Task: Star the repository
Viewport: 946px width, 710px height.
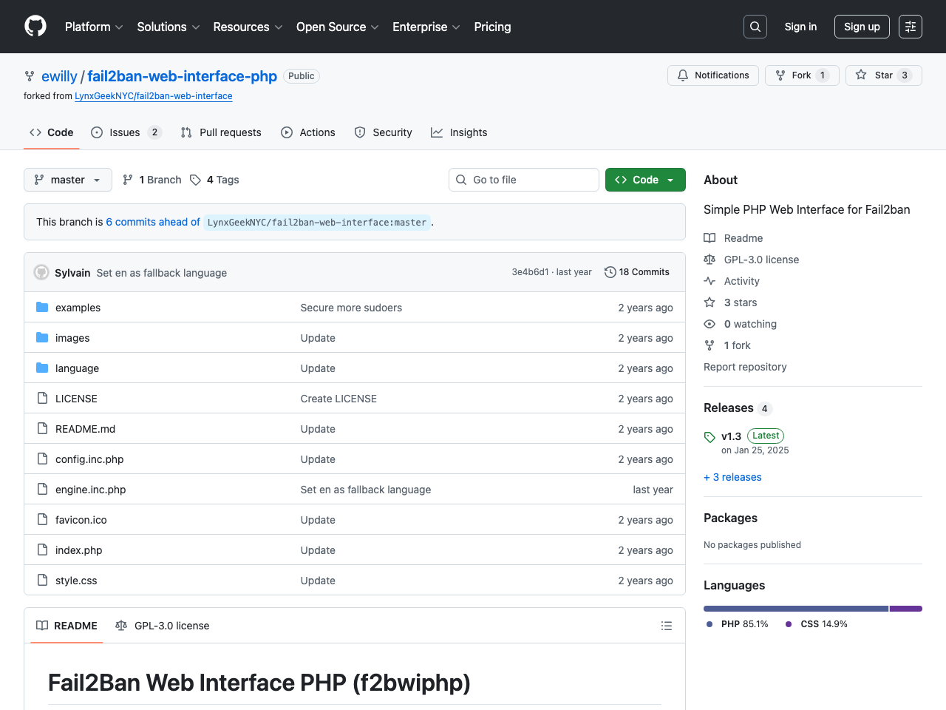Action: pos(883,75)
